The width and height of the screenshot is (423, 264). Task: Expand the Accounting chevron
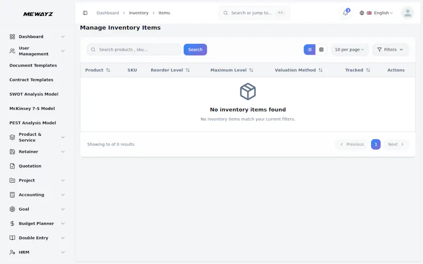(62, 195)
